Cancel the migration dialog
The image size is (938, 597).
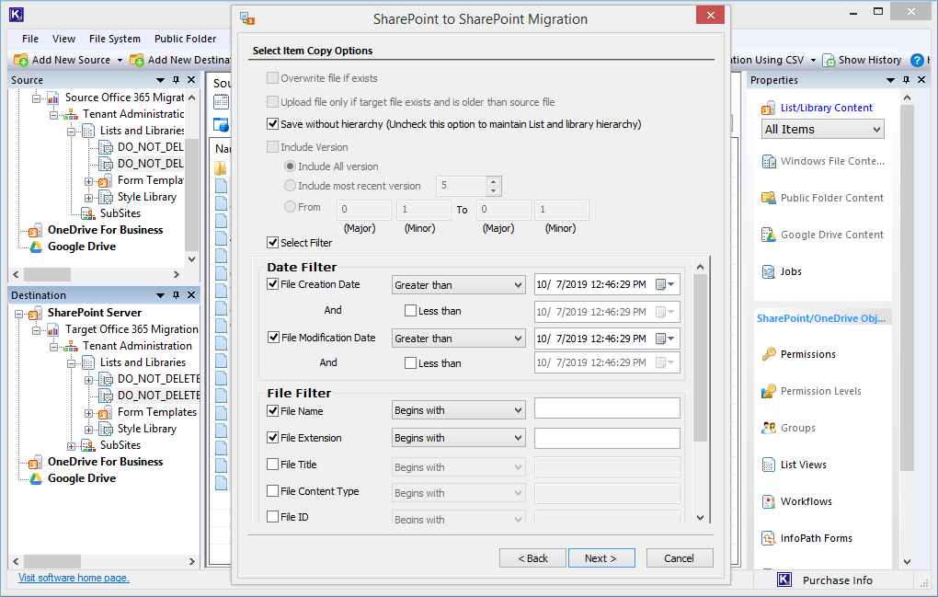(x=680, y=558)
